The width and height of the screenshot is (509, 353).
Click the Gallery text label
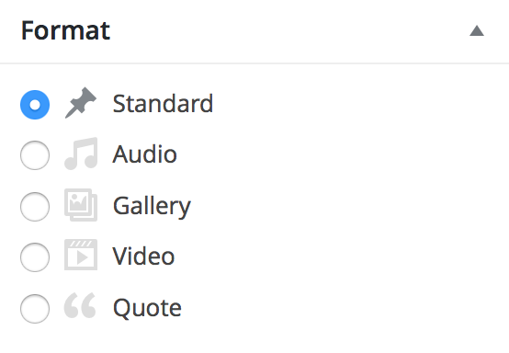(x=152, y=207)
